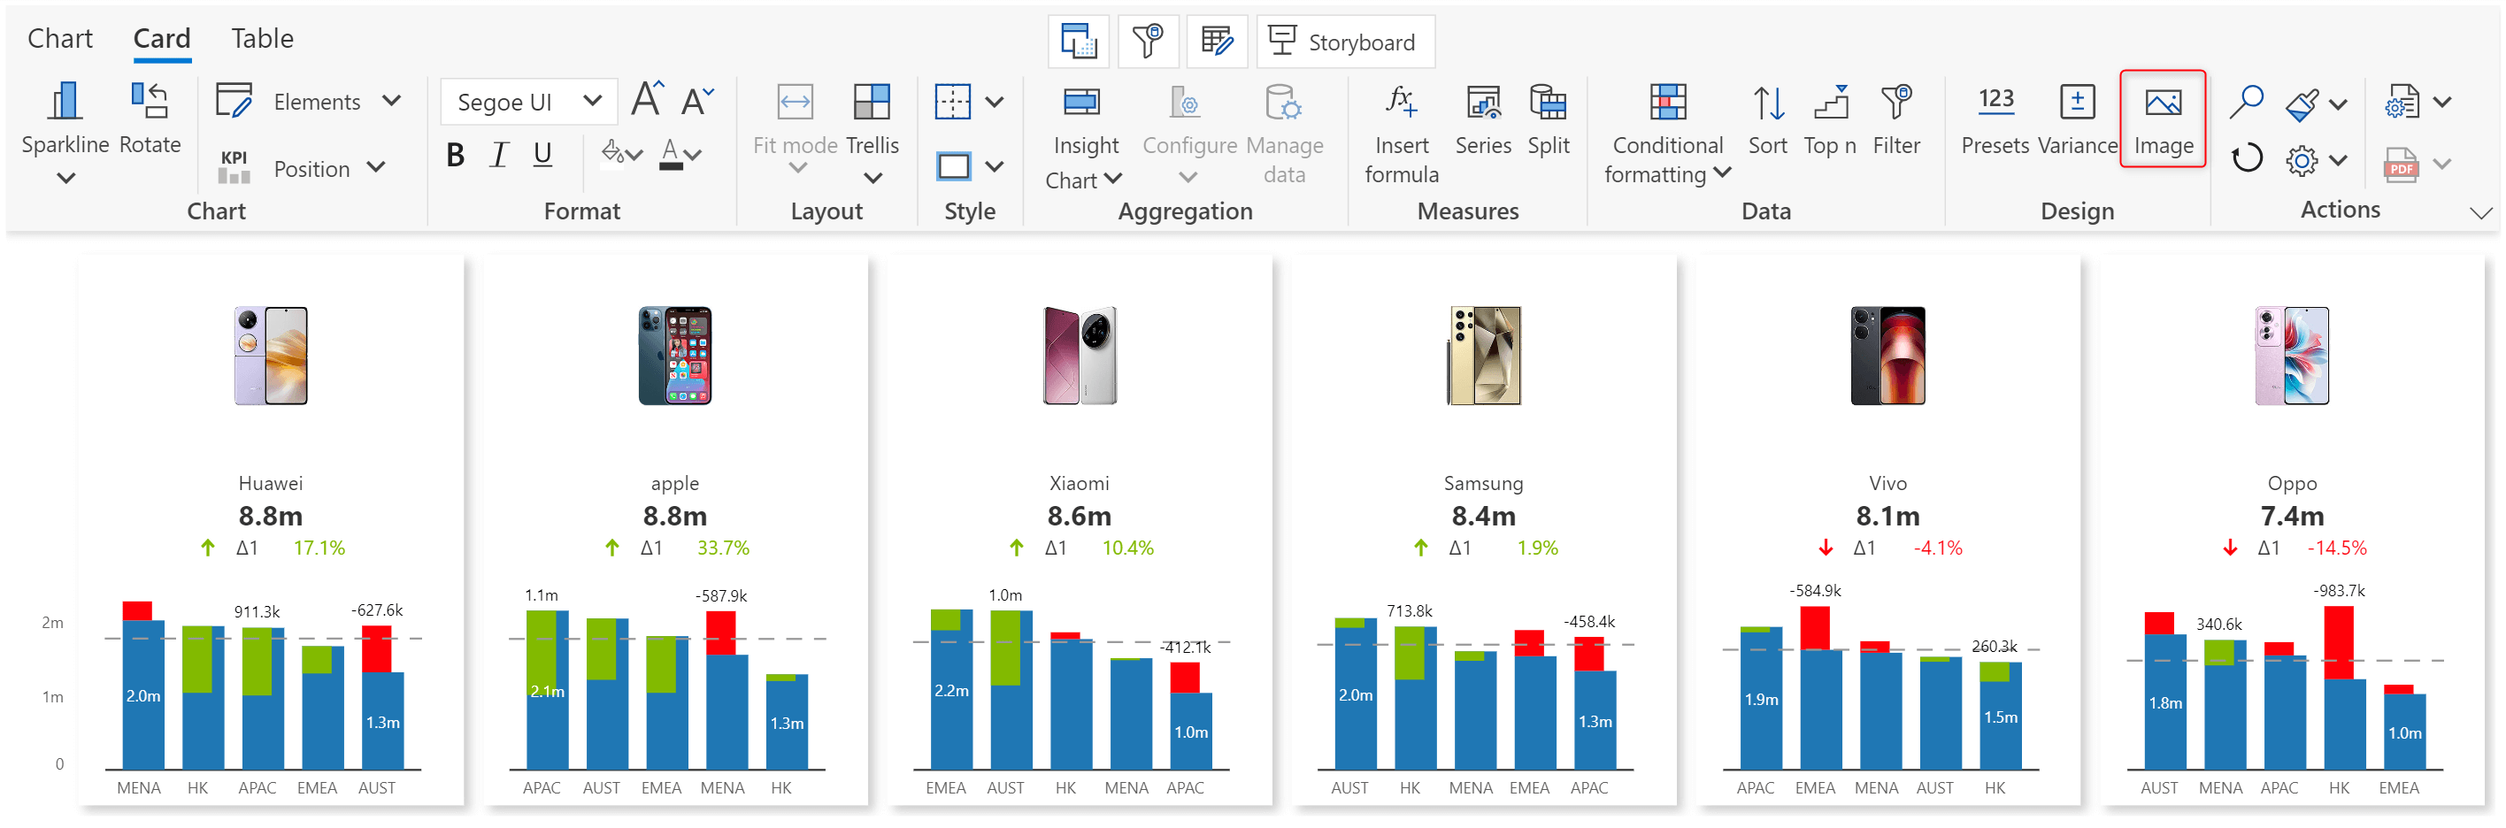This screenshot has width=2506, height=828.
Task: Click the top toolbar filter funnel button
Action: [x=1148, y=42]
